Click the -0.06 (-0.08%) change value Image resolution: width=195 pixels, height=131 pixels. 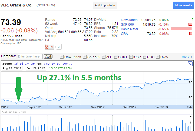(x=19, y=31)
